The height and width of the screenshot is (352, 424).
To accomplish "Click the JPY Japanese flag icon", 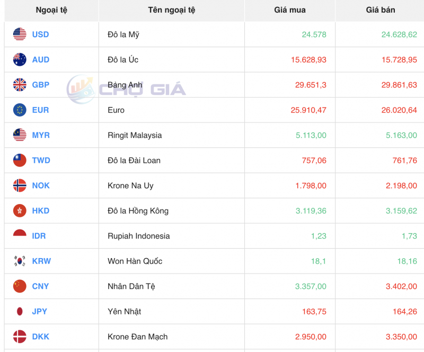I will [x=19, y=312].
